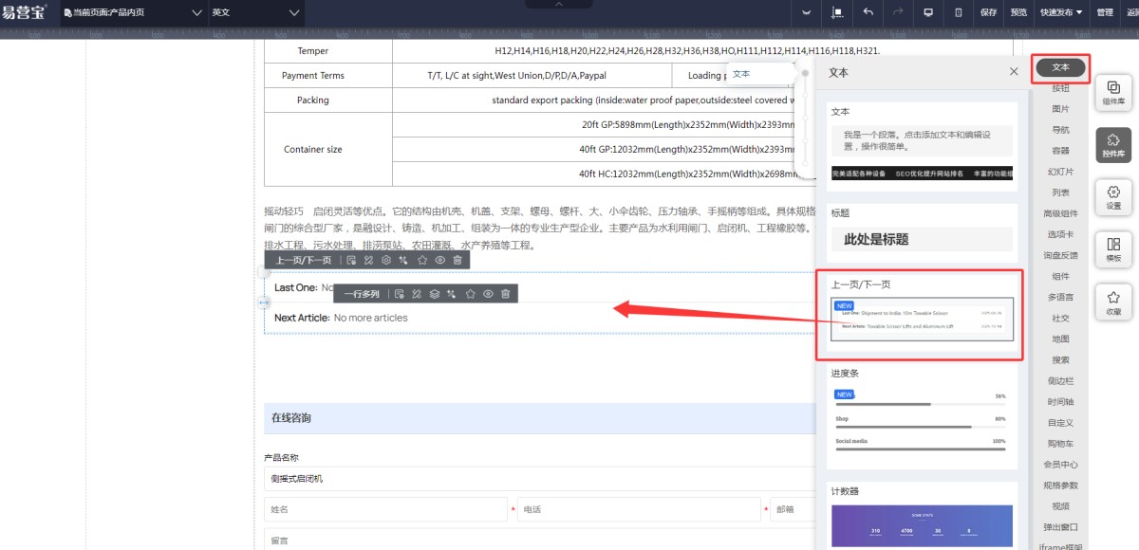Click star favorite on 上一页/下一页 toolbar

422,260
